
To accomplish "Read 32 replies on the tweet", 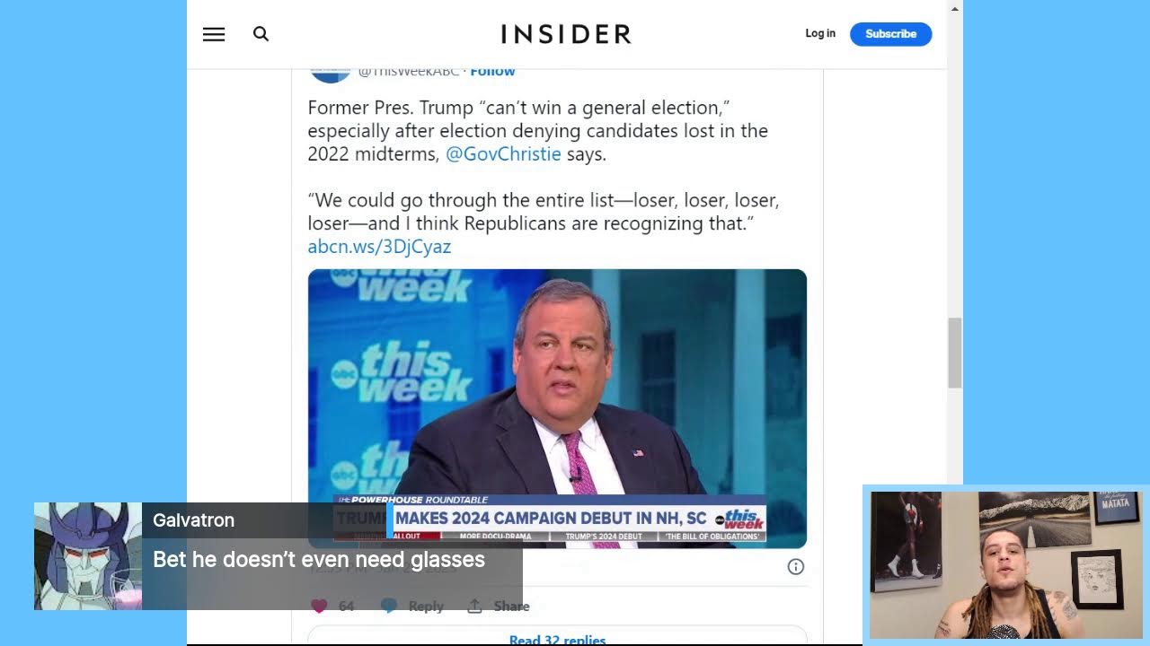I will click(557, 640).
